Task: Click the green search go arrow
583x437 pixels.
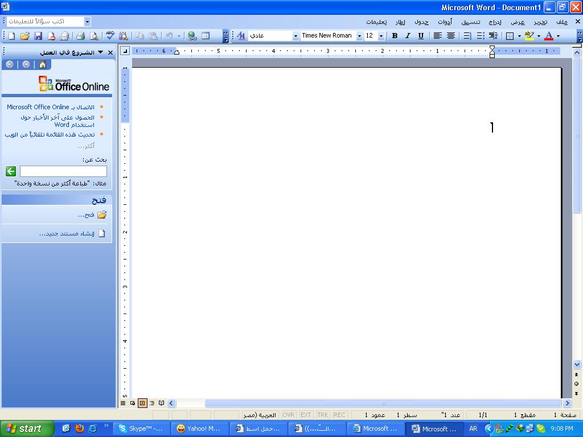Action: pyautogui.click(x=11, y=171)
